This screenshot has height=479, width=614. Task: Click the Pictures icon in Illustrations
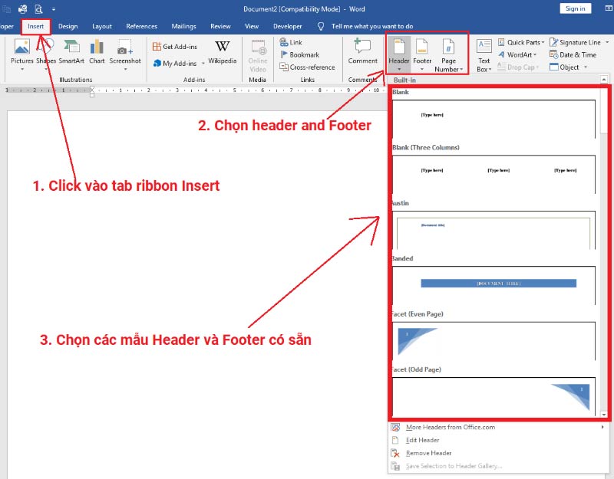tap(22, 47)
